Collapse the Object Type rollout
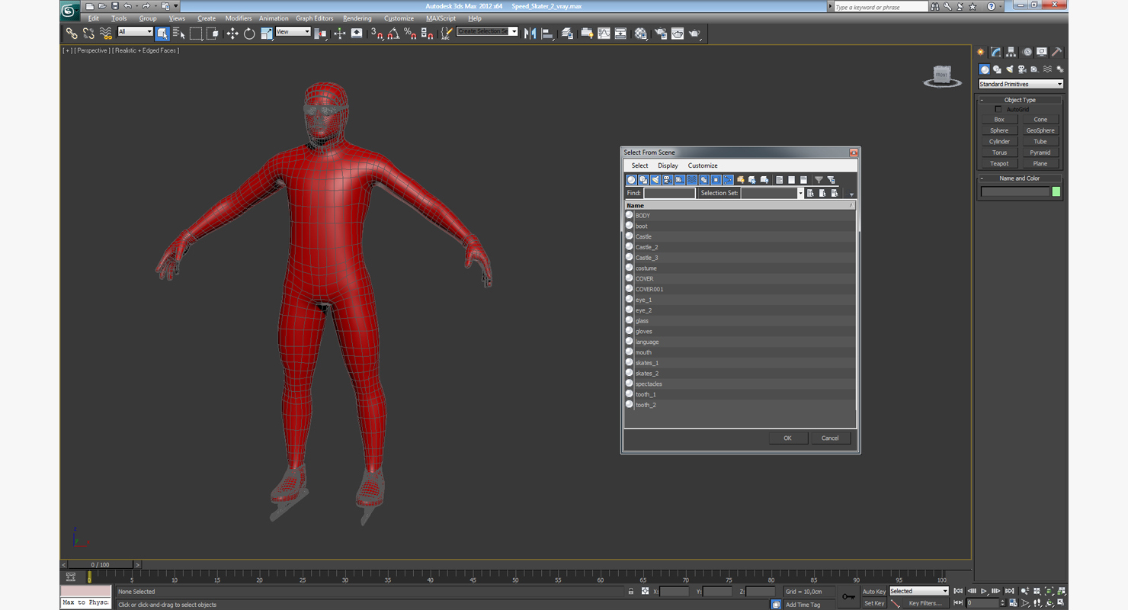The image size is (1128, 610). 1020,100
